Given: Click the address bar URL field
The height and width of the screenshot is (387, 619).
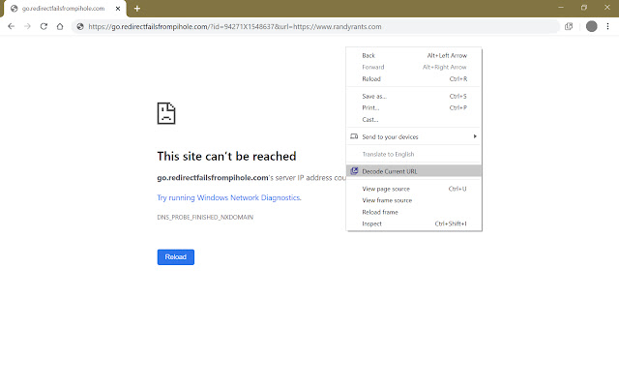Looking at the screenshot, I should 315,26.
